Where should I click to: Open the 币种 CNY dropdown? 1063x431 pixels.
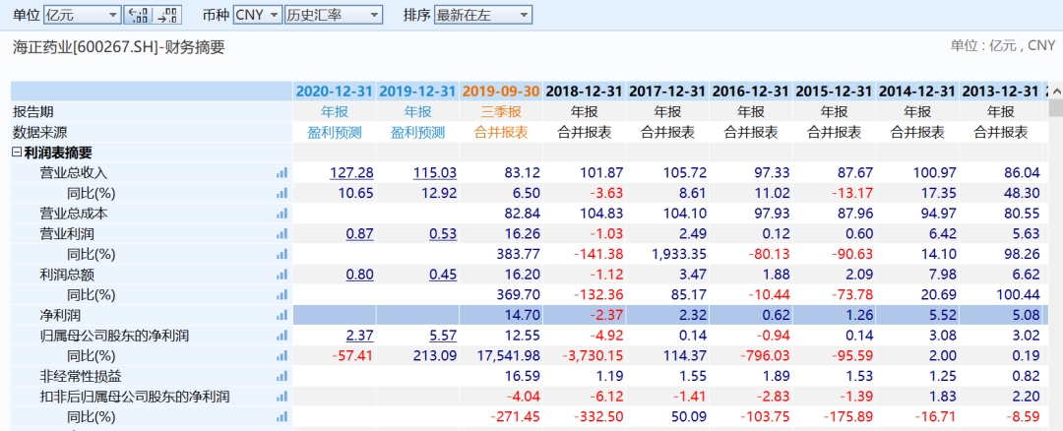point(258,14)
